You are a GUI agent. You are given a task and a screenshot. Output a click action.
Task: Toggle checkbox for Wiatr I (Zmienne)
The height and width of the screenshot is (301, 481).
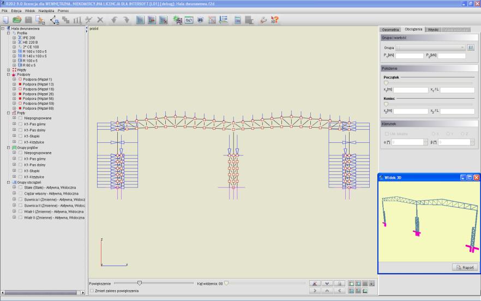[21, 212]
